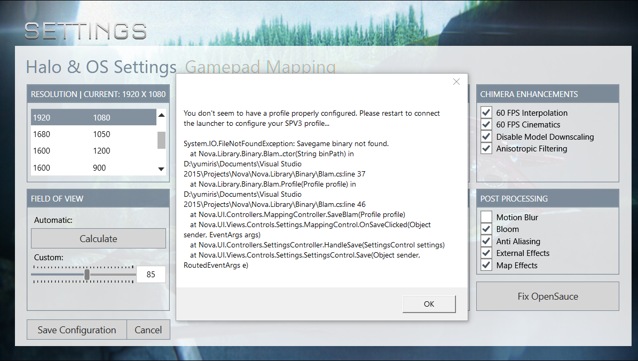The width and height of the screenshot is (638, 361).
Task: Switch to the Gamepad Mapping tab
Action: point(261,66)
